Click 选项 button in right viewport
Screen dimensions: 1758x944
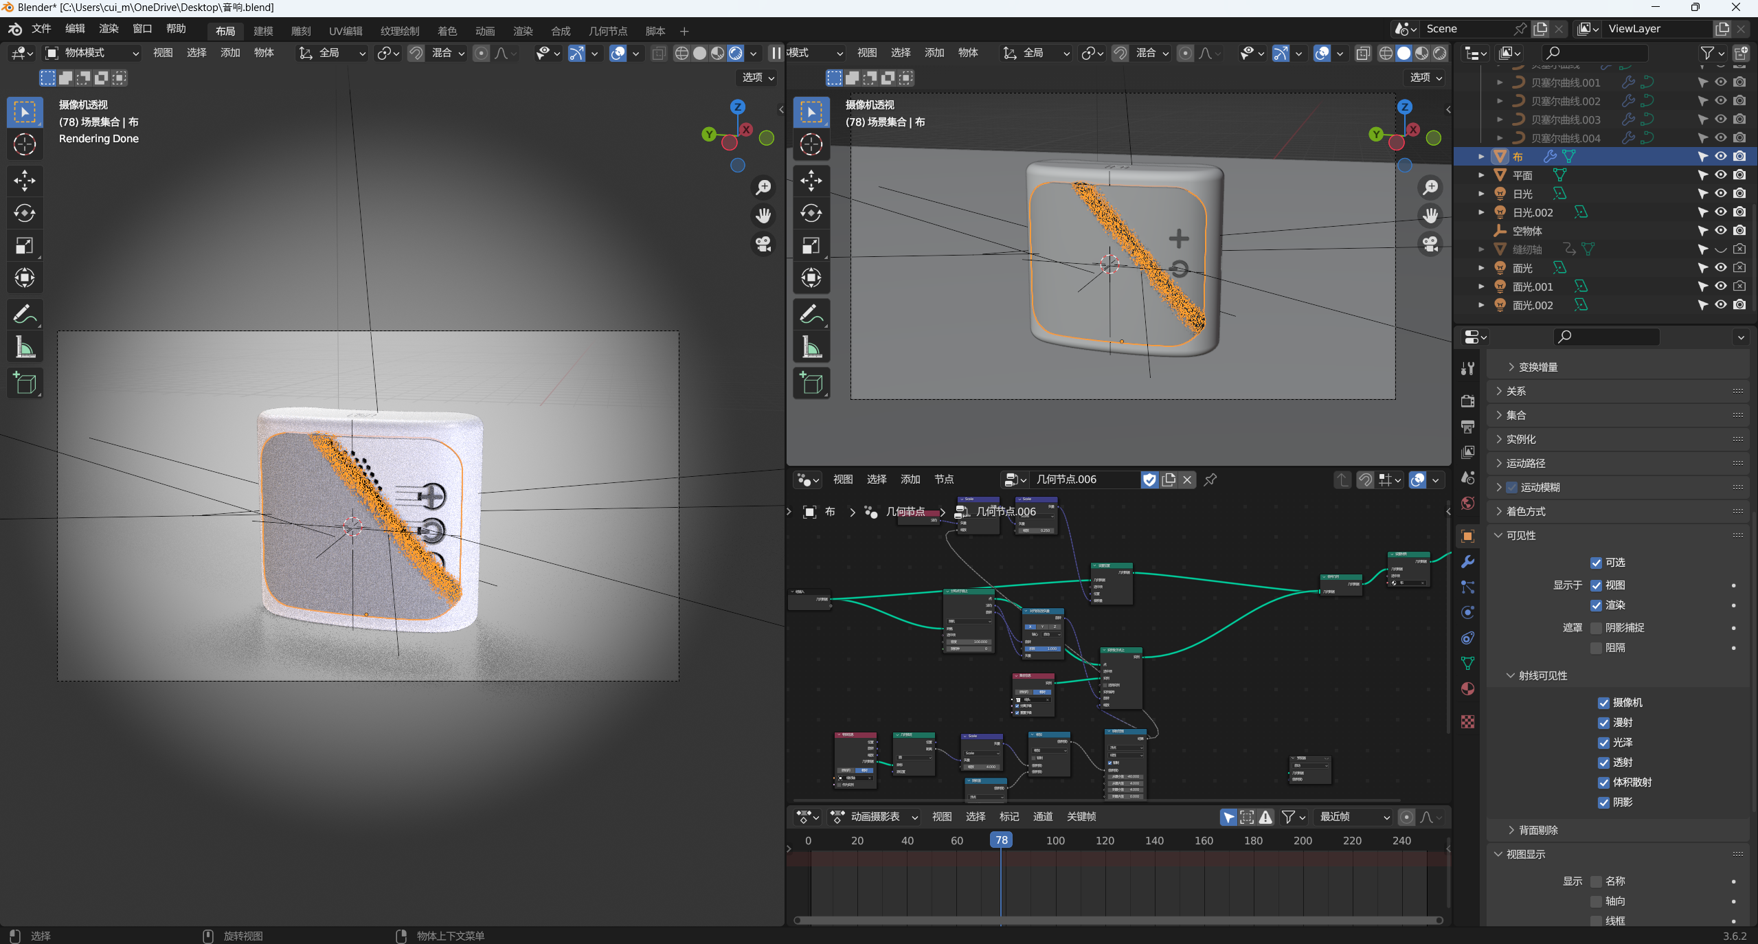pyautogui.click(x=1425, y=78)
